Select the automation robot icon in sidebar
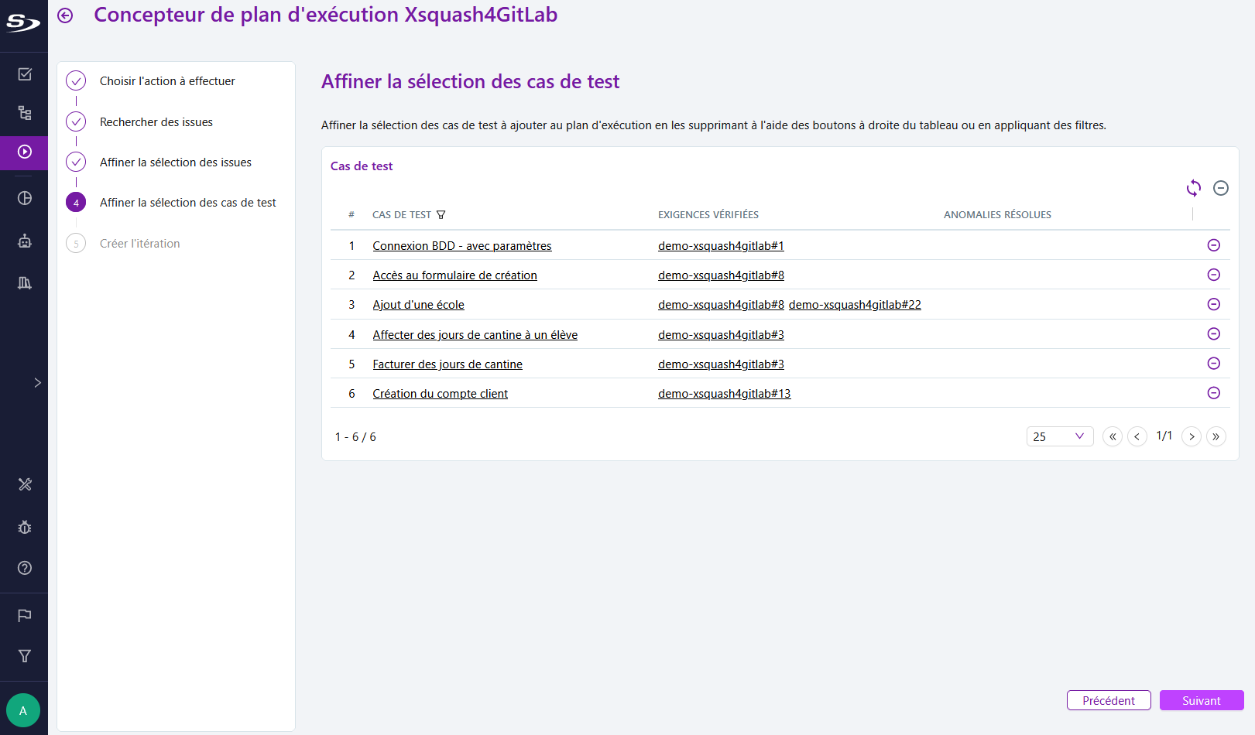This screenshot has height=735, width=1255. coord(24,241)
